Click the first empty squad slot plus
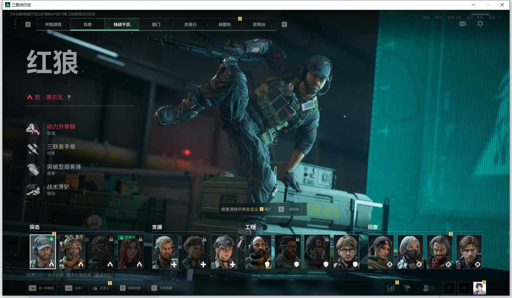 tap(449, 288)
